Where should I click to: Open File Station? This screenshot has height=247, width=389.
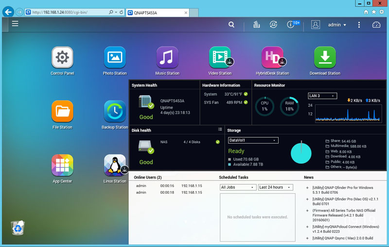[x=62, y=112]
